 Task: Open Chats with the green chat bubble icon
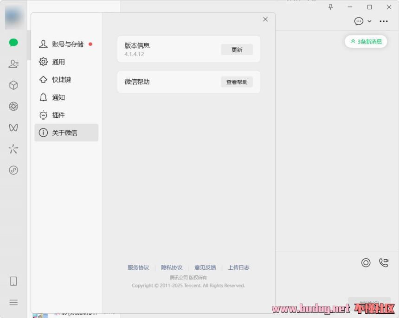(x=13, y=42)
